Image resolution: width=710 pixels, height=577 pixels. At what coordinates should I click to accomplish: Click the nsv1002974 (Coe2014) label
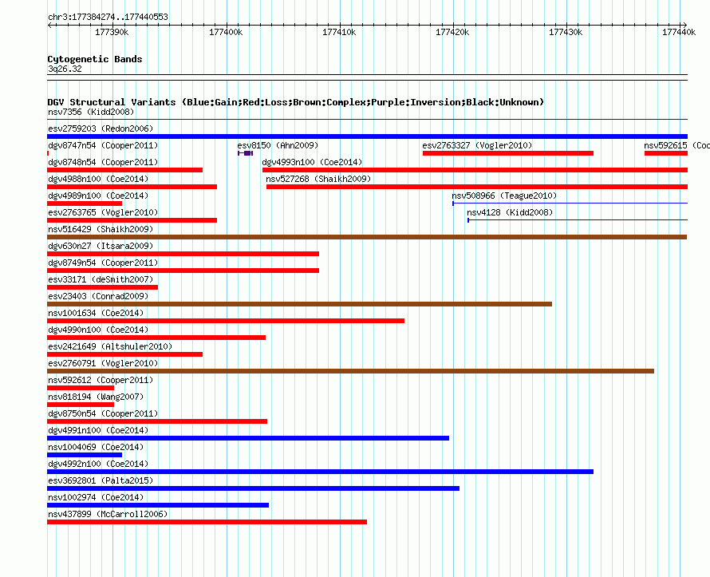pyautogui.click(x=96, y=497)
